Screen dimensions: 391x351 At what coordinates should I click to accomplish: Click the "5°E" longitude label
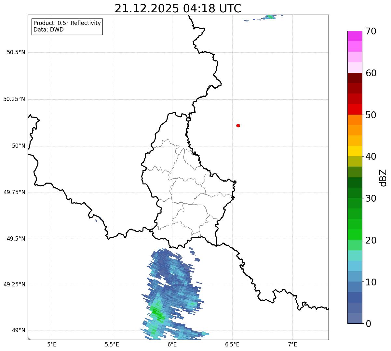[x=52, y=344]
